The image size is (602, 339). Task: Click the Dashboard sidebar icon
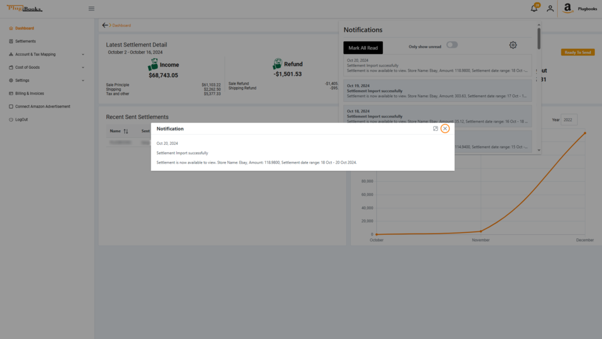coord(11,28)
